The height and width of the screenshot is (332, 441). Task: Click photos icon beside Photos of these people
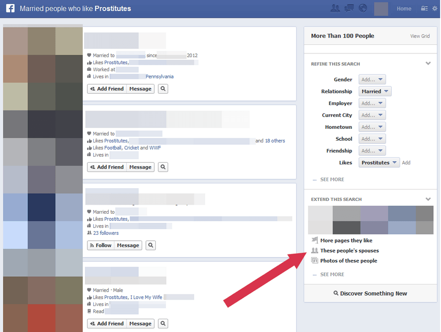(314, 260)
